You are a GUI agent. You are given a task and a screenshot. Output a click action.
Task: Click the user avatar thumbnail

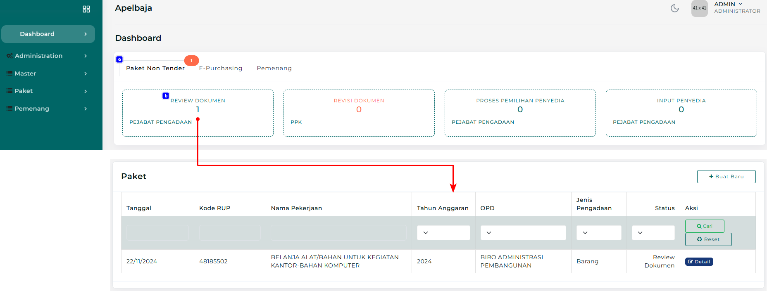[x=699, y=8]
